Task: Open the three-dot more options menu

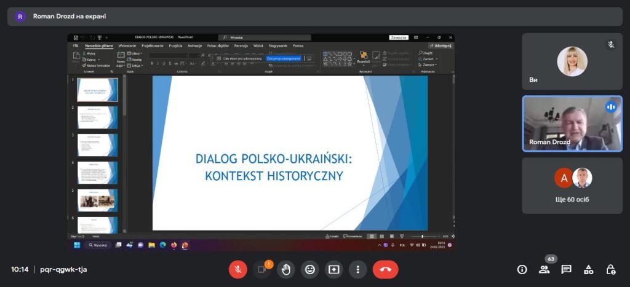Action: 357,269
